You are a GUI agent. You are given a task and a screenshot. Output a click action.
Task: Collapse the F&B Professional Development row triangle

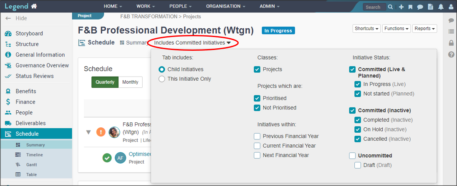click(x=88, y=132)
